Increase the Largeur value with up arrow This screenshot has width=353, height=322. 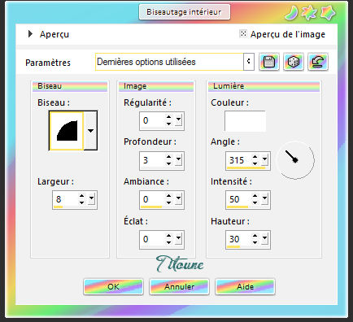tap(81, 196)
